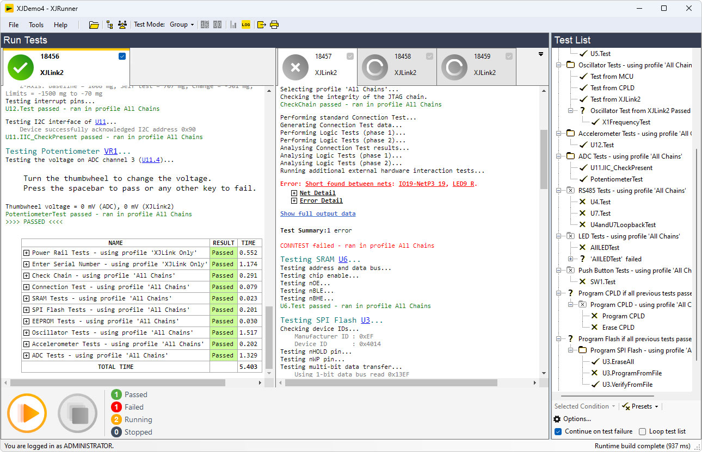This screenshot has width=702, height=452.
Task: Collapse Program SPI Flash tree node
Action: click(570, 350)
